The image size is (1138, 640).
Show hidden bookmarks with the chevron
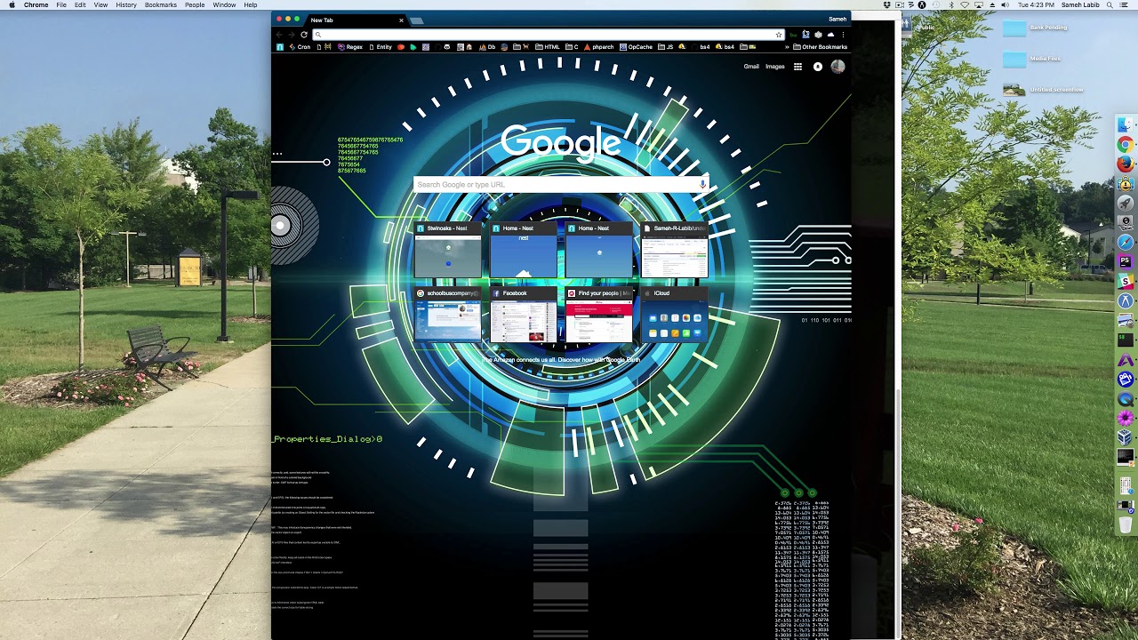click(787, 47)
